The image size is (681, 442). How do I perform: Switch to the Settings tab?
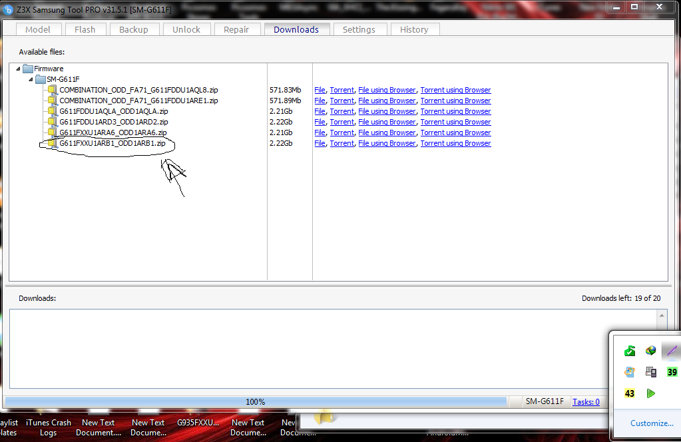click(x=359, y=29)
